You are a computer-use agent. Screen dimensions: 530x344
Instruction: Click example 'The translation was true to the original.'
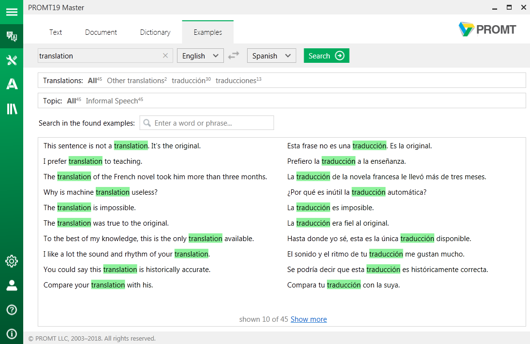(x=106, y=223)
